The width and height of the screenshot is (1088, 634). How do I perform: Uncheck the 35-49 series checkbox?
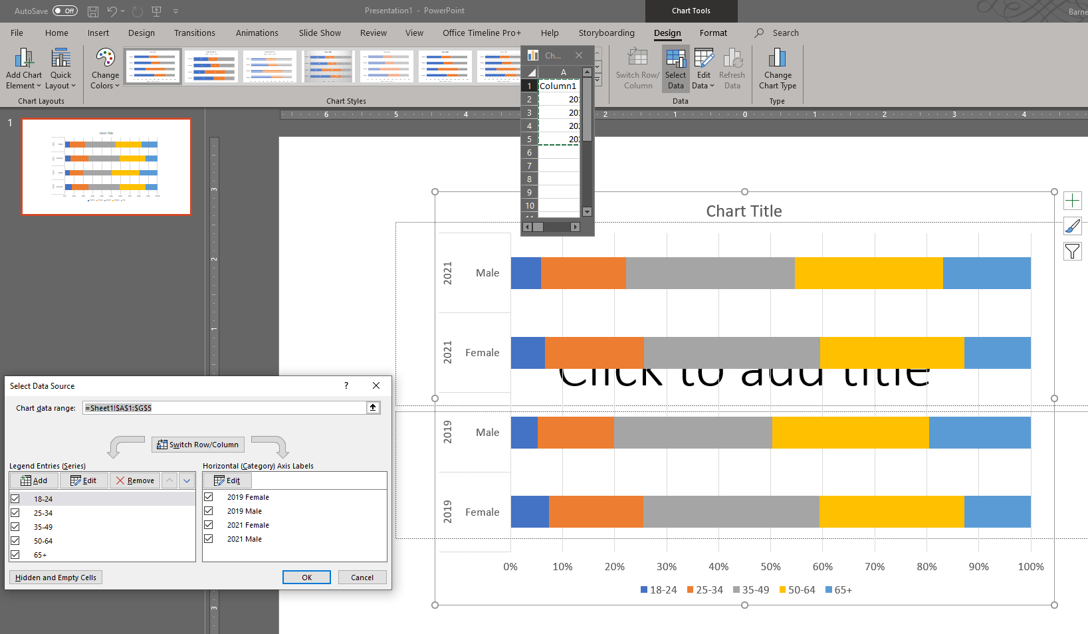click(x=15, y=526)
